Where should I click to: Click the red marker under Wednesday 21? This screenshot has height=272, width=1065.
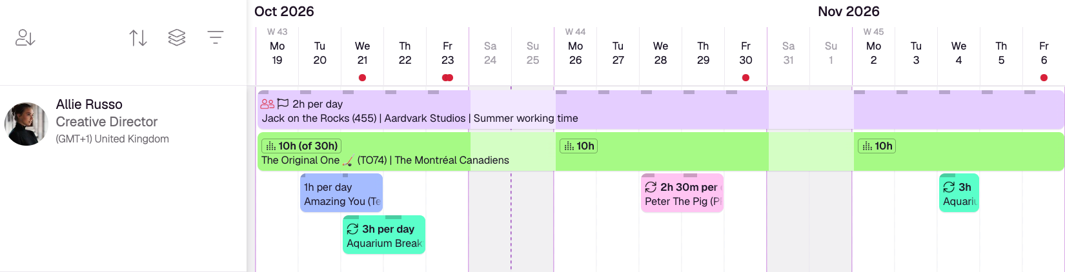[363, 77]
